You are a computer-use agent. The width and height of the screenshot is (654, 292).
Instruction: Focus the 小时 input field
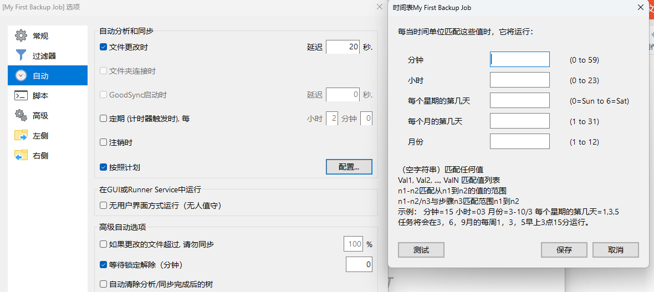[x=520, y=80]
